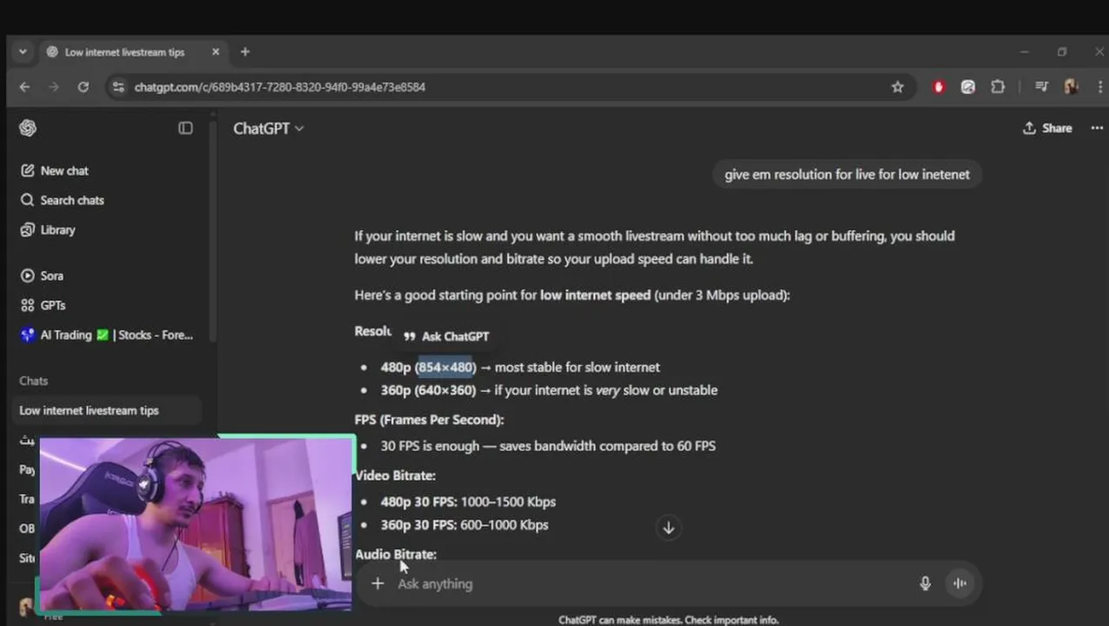Click the sidebar scrollbar
Screen dimensions: 1109x626
[x=212, y=230]
